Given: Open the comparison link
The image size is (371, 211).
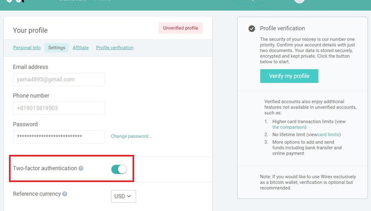Looking at the screenshot, I should [x=288, y=127].
